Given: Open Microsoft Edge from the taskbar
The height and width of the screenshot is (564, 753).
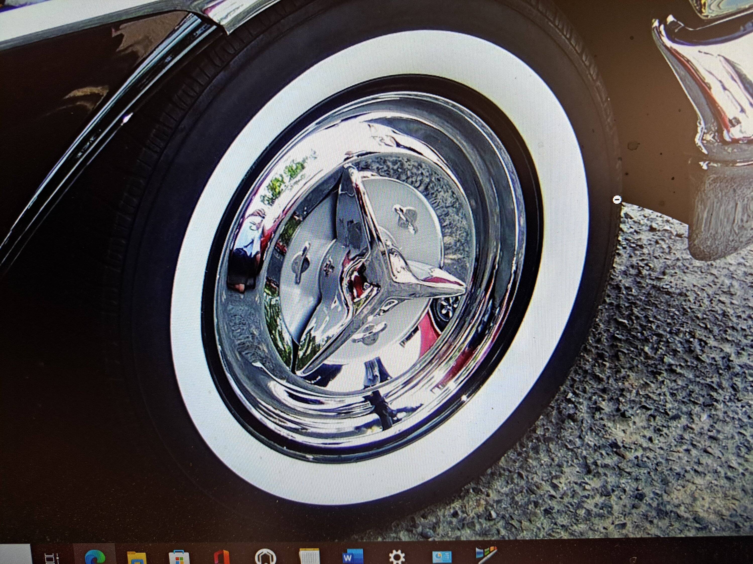Looking at the screenshot, I should 96,557.
